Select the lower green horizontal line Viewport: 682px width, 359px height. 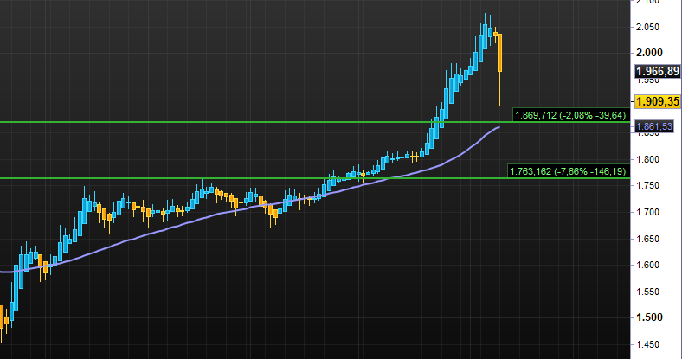(x=260, y=178)
